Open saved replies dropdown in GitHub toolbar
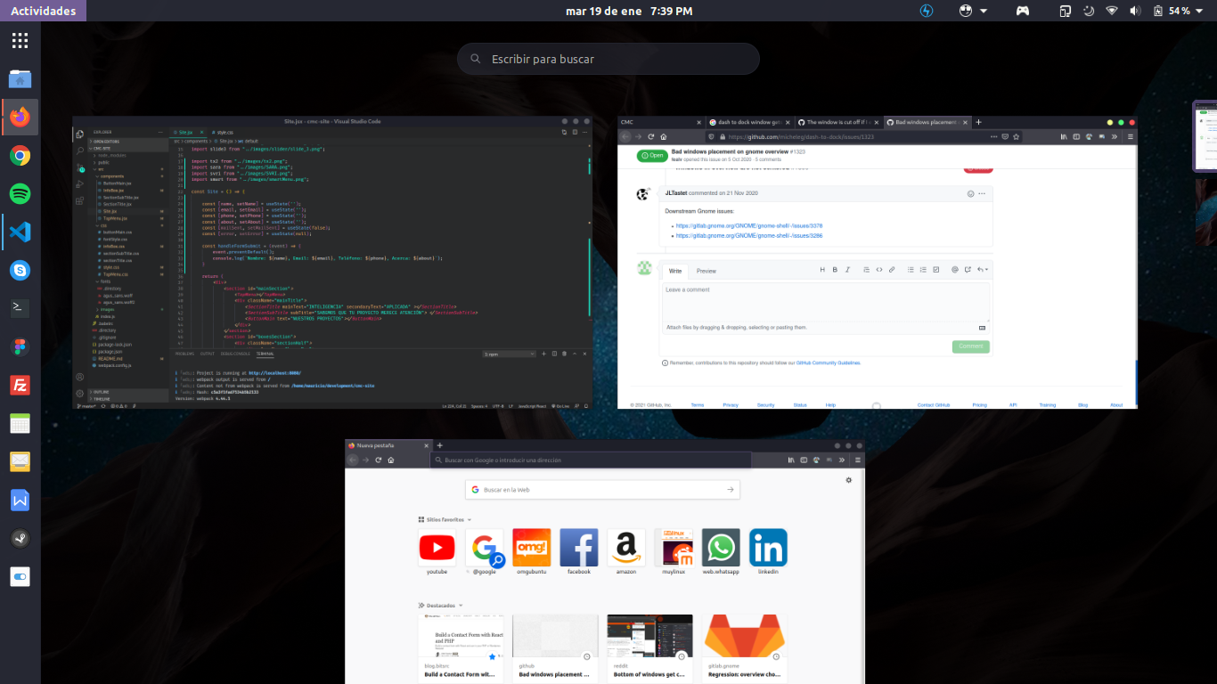 point(983,269)
